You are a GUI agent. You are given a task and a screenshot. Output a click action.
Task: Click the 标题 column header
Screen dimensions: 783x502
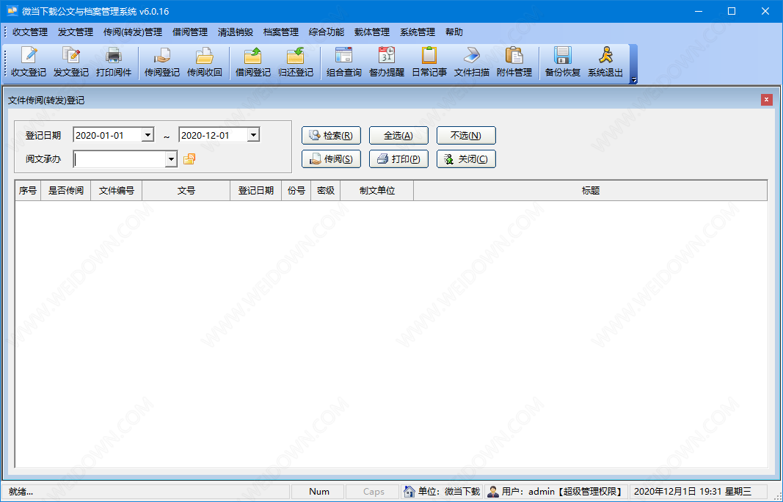click(x=590, y=190)
